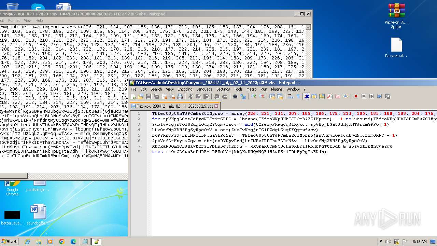The height and width of the screenshot is (246, 437).
Task: Toggle Show All Characters pilcrow icon
Action: [298, 96]
